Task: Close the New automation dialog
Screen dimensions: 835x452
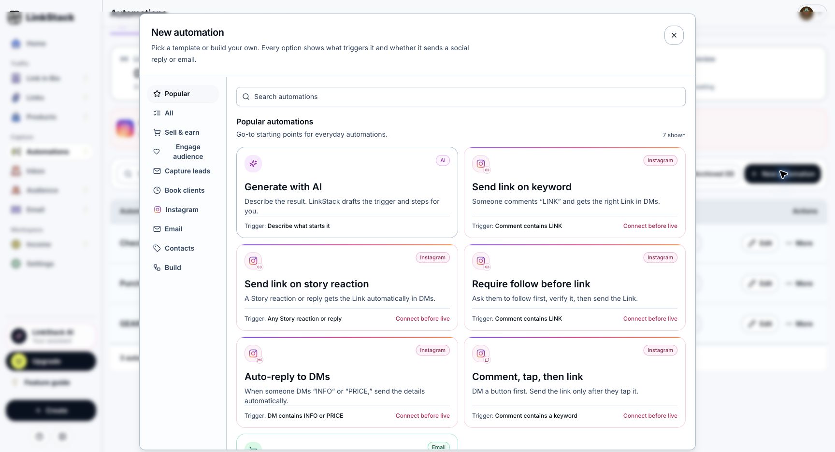Action: pos(674,35)
